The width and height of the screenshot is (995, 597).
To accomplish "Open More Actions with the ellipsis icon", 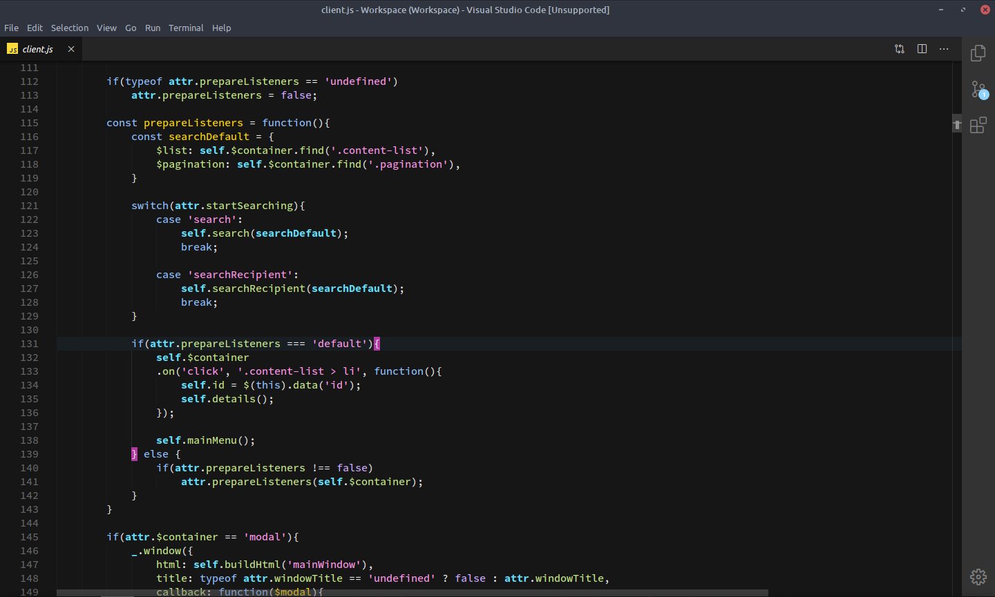I will (944, 49).
